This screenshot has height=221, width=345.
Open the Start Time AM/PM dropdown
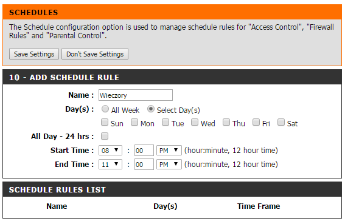169,151
